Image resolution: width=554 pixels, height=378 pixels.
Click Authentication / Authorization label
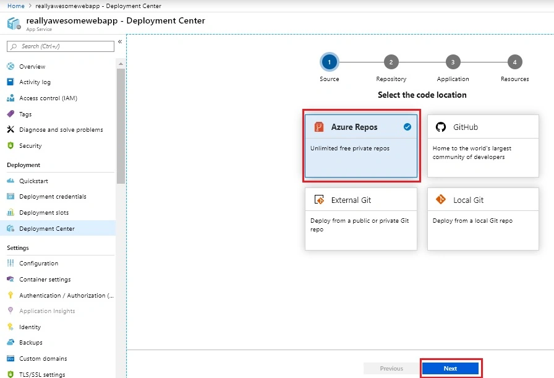(x=66, y=295)
